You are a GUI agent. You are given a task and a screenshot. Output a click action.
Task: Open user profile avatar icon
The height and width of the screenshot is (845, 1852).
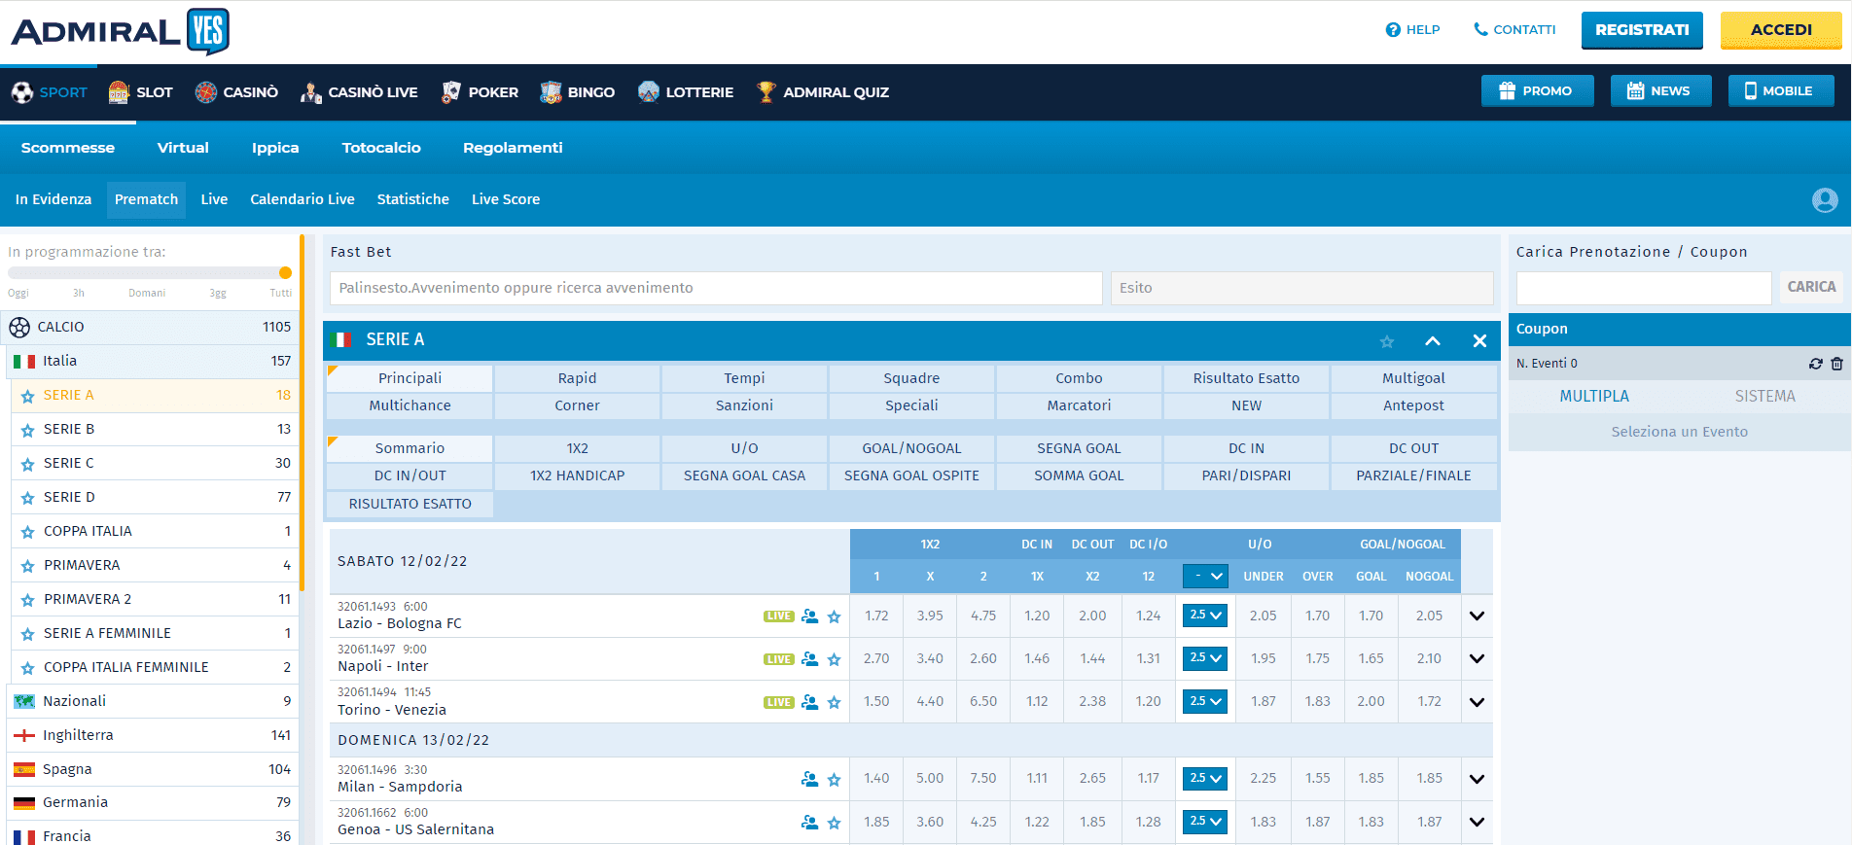pos(1825,199)
